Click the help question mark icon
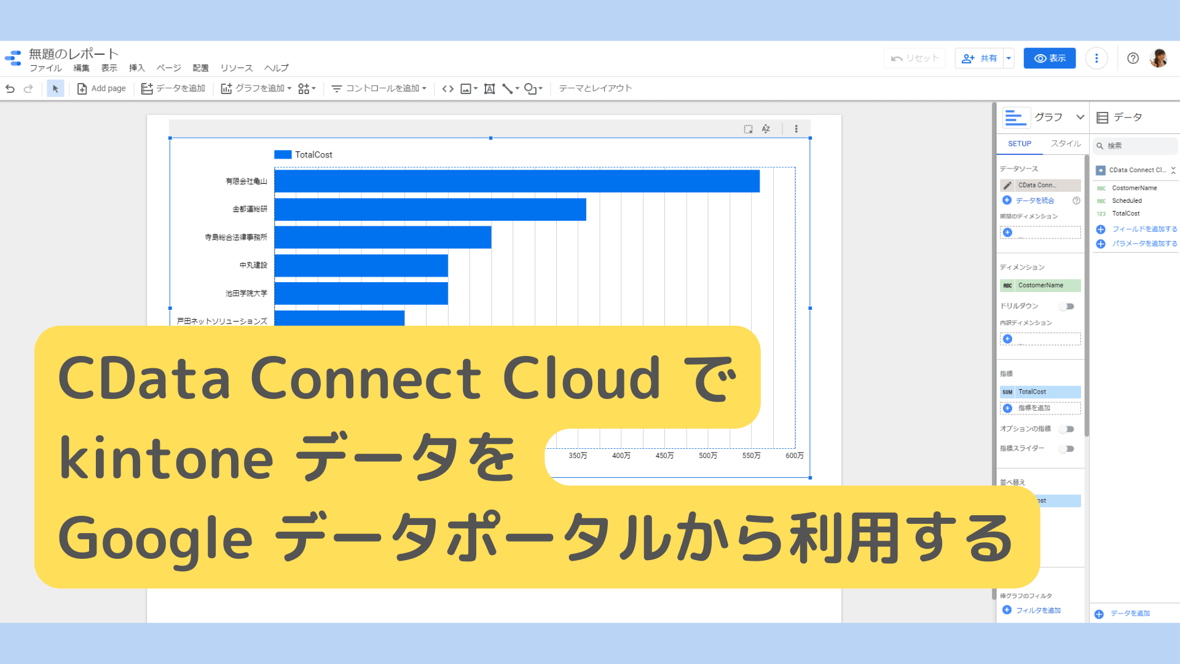Screen dimensions: 1180x664 pos(1133,58)
